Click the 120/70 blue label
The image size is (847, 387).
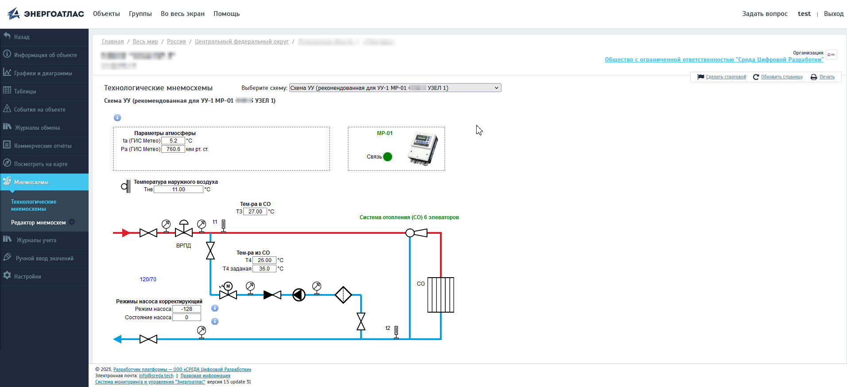pyautogui.click(x=148, y=279)
